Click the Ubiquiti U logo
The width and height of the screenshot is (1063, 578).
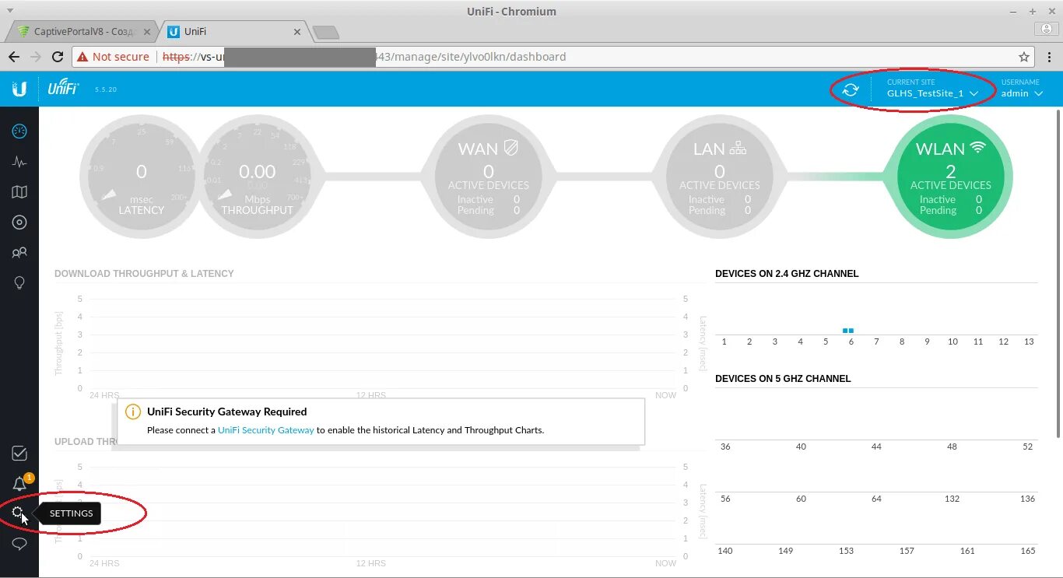pyautogui.click(x=19, y=89)
